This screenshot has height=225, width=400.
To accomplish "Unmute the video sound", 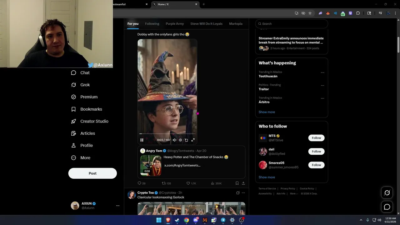I will pyautogui.click(x=174, y=140).
